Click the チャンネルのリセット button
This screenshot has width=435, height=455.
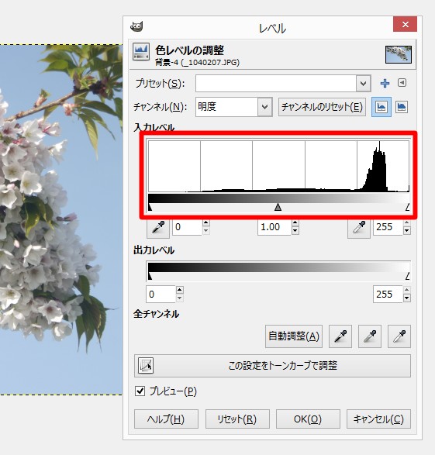322,107
